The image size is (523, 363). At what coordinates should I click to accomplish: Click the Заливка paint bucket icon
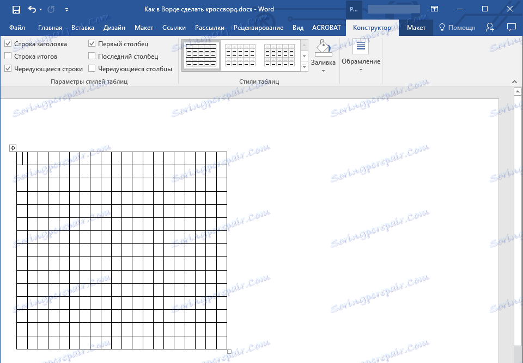click(323, 48)
